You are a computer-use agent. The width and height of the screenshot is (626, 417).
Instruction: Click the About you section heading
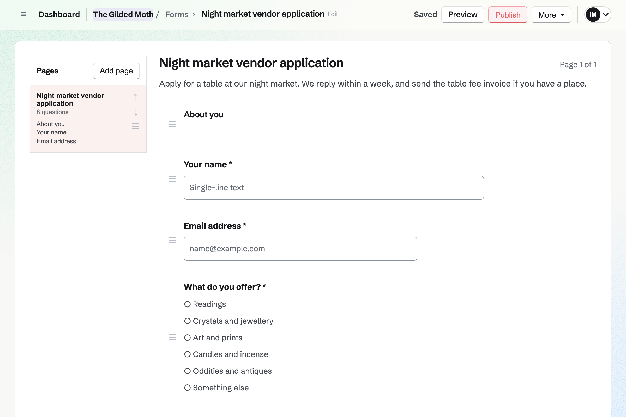coord(204,114)
